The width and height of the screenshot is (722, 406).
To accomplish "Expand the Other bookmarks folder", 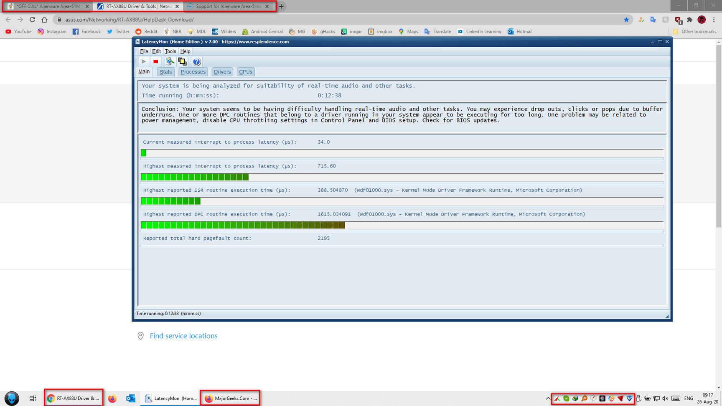I will (694, 32).
